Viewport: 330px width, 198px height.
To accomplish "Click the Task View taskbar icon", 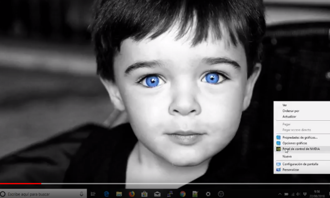I will pos(93,194).
